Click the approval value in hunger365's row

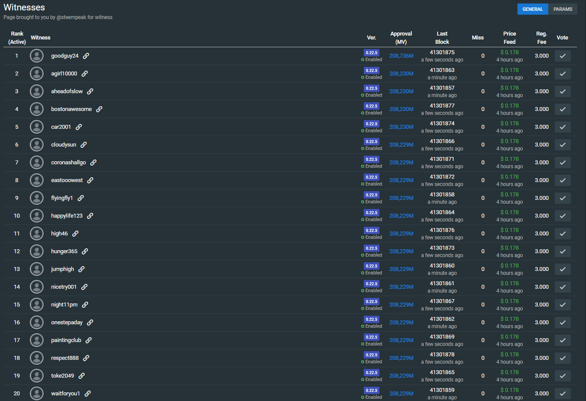[x=401, y=251]
